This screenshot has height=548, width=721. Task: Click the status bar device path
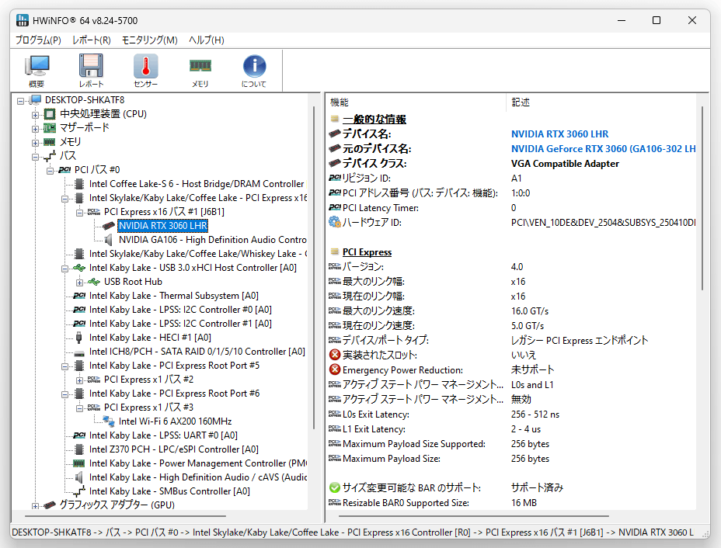tap(353, 532)
